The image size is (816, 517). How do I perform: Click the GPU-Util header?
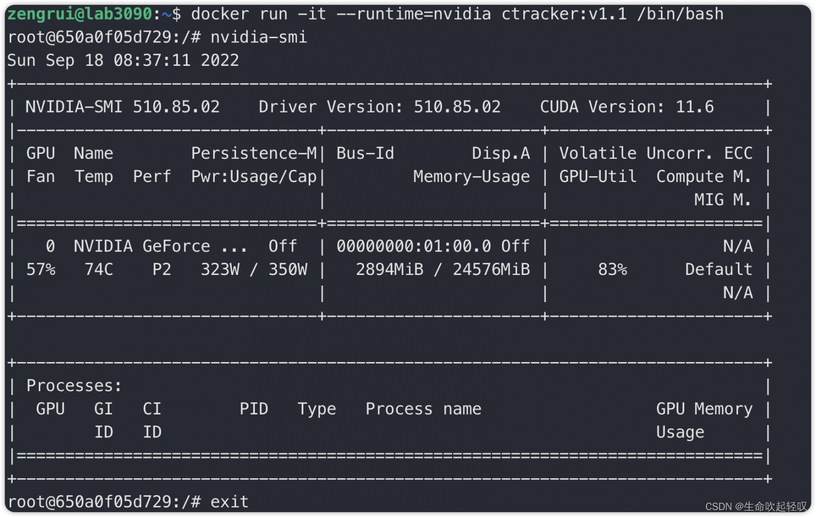pyautogui.click(x=598, y=177)
